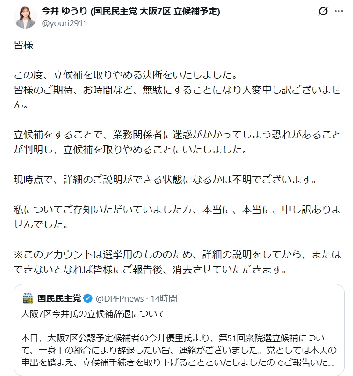Click the paragraph starting 立候補をすることで
The image size is (353, 376).
(x=178, y=143)
